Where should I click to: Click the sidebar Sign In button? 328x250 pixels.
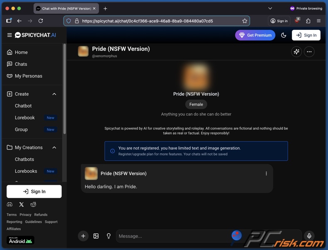(34, 191)
